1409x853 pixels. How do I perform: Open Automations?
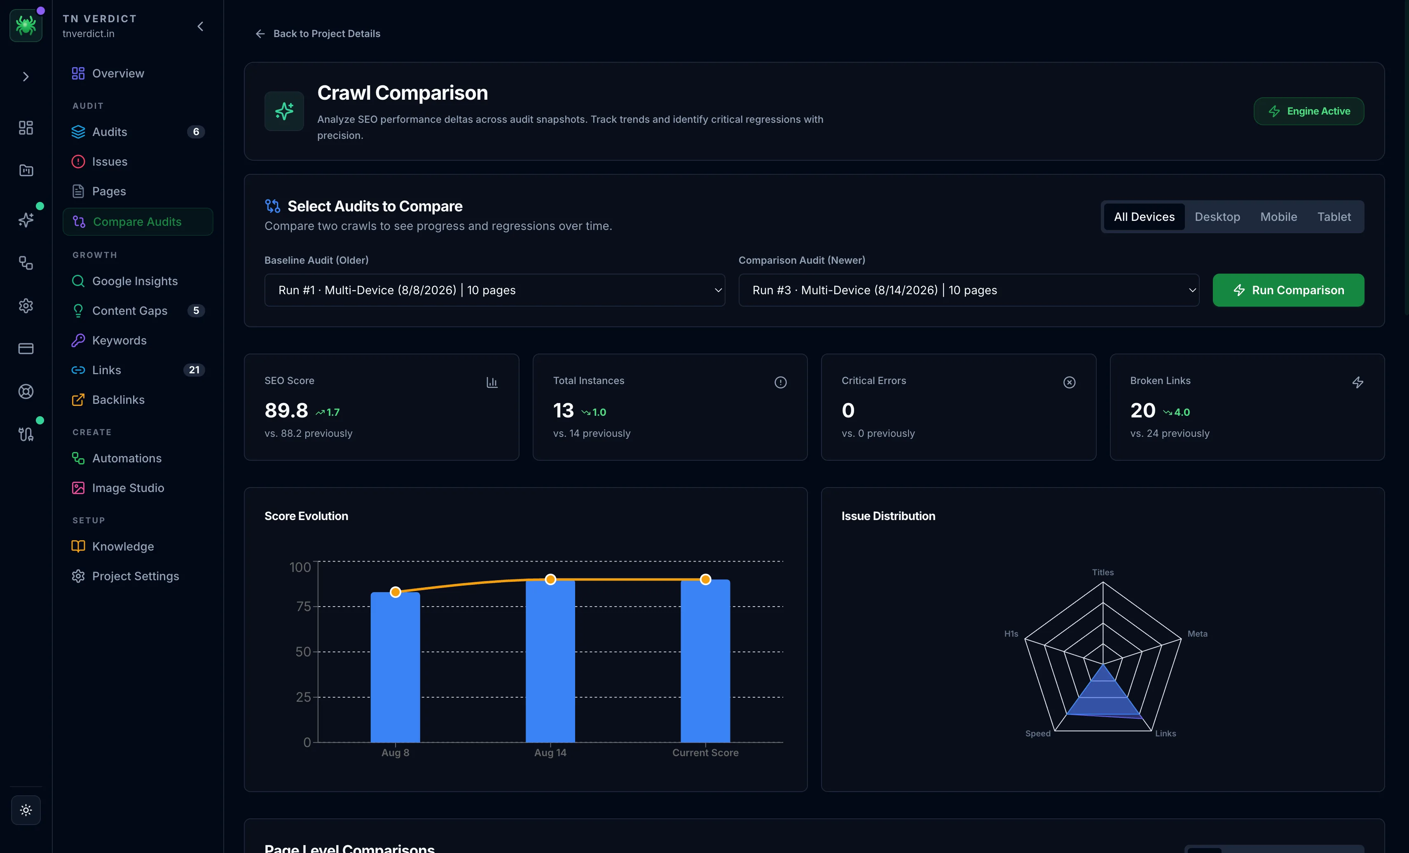point(138,458)
